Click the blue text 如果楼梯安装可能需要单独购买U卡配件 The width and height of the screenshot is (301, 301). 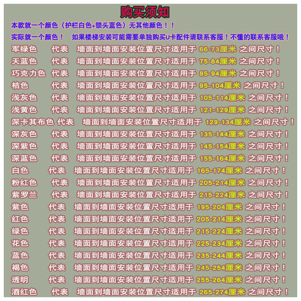[131, 37]
